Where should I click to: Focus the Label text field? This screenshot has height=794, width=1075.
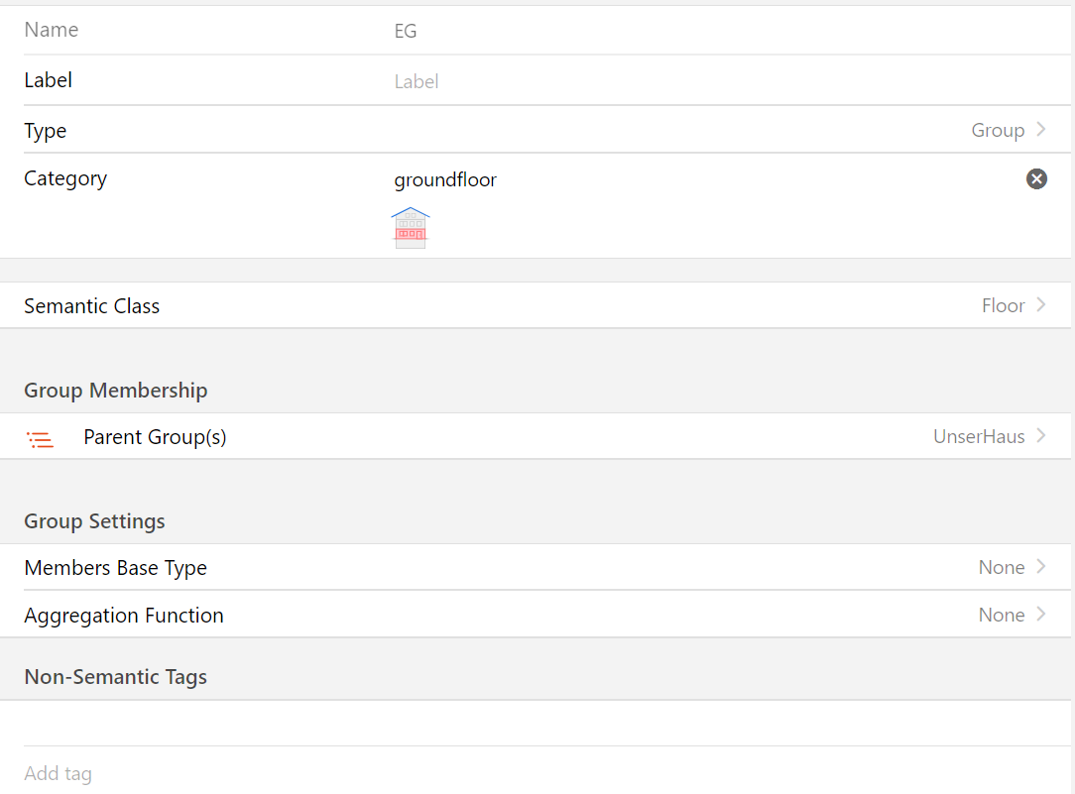tap(694, 81)
